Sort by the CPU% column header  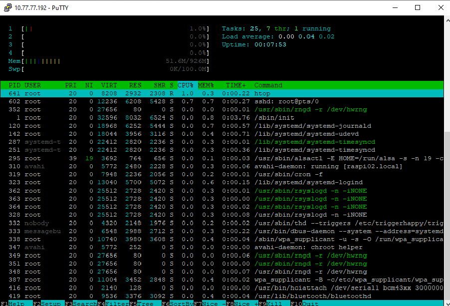[186, 85]
